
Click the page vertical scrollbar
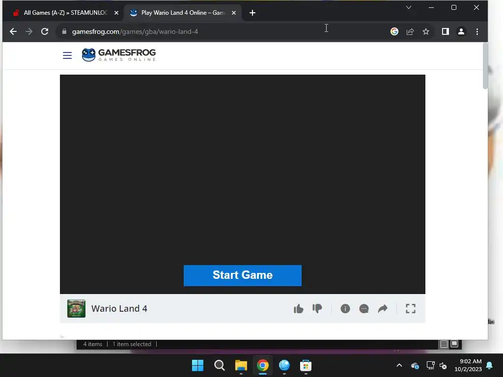point(485,66)
